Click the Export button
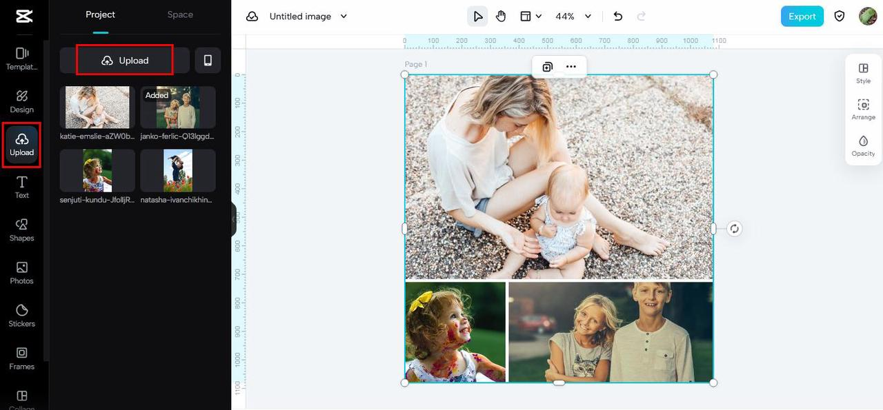Image resolution: width=883 pixels, height=410 pixels. 802,17
